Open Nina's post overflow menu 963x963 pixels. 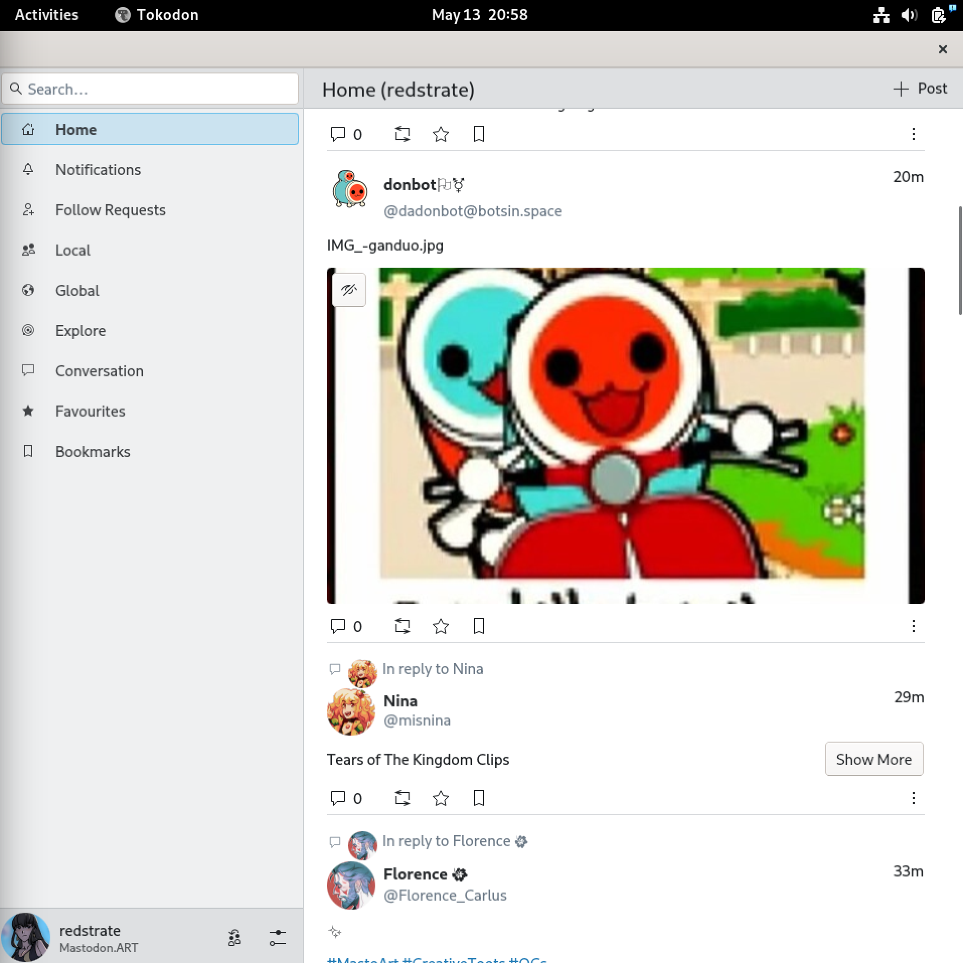tap(913, 798)
